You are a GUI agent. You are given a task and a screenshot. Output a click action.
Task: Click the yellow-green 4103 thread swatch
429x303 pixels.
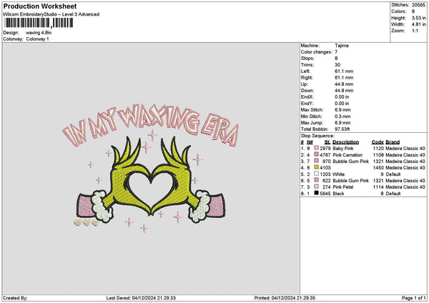point(316,167)
